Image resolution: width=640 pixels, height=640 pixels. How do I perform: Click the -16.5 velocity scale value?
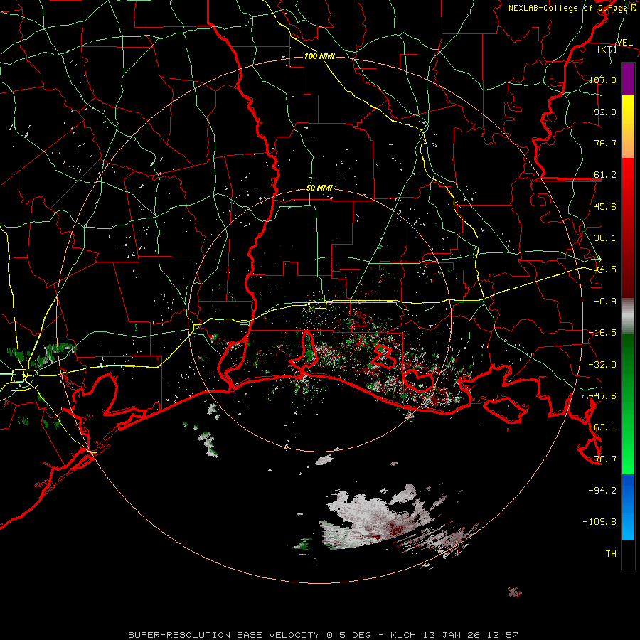click(x=602, y=332)
